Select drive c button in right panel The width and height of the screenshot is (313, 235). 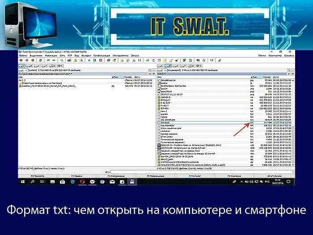point(160,66)
